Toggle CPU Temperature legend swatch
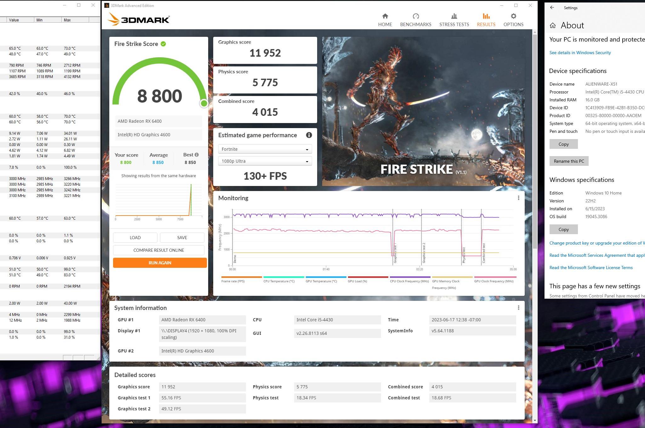Image resolution: width=645 pixels, height=428 pixels. coord(284,277)
